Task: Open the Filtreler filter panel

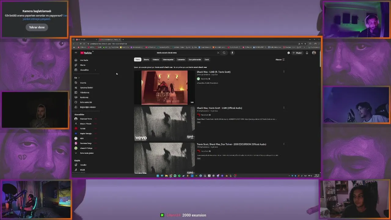Action: click(x=280, y=60)
